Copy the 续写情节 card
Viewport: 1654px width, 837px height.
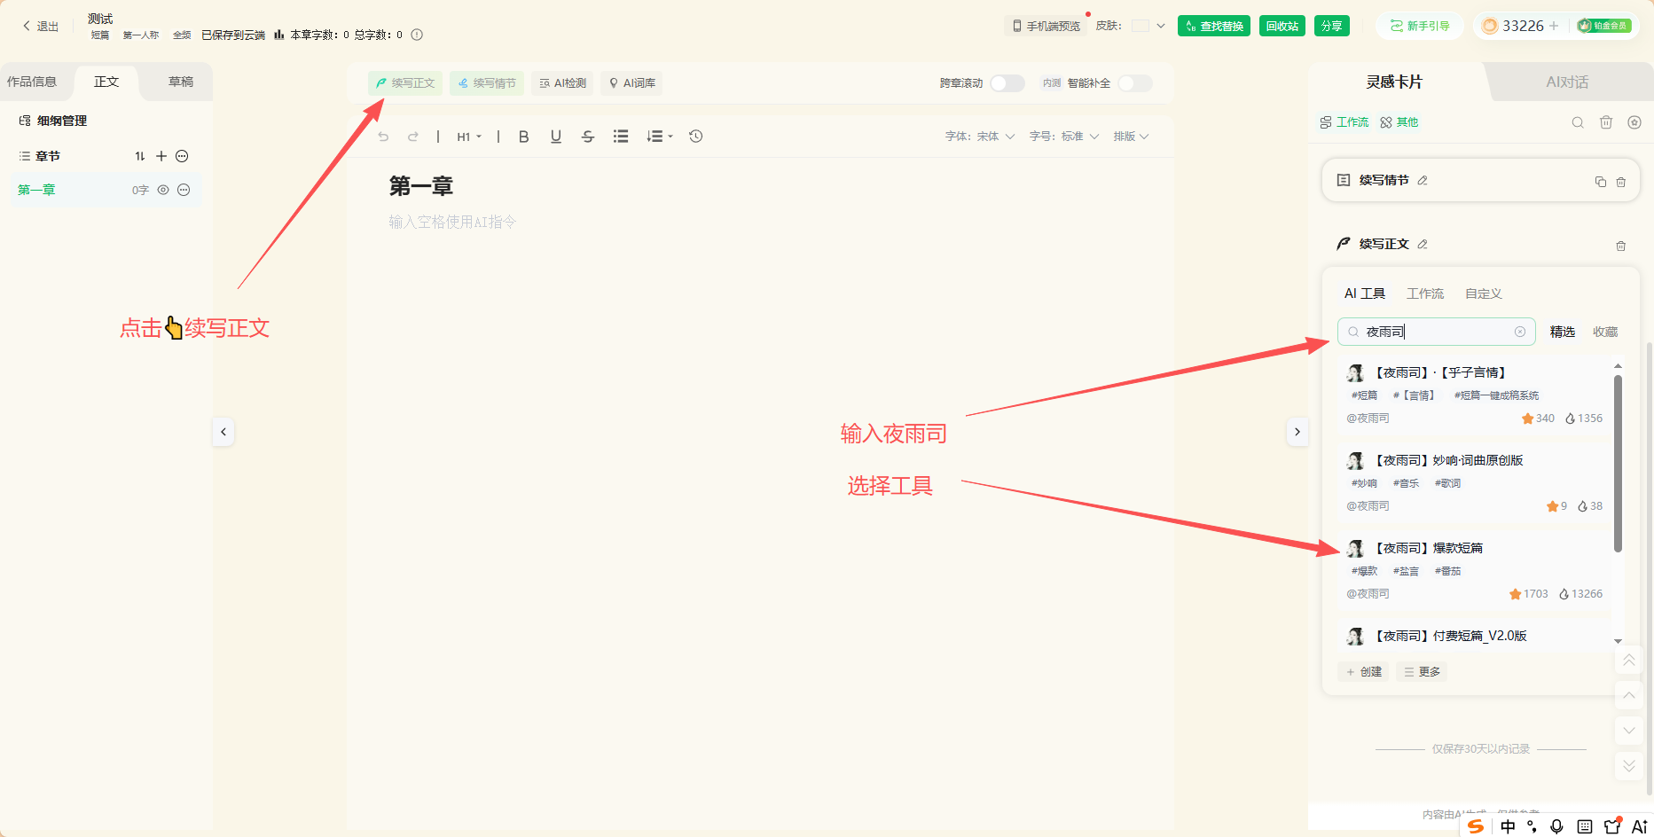click(x=1601, y=182)
